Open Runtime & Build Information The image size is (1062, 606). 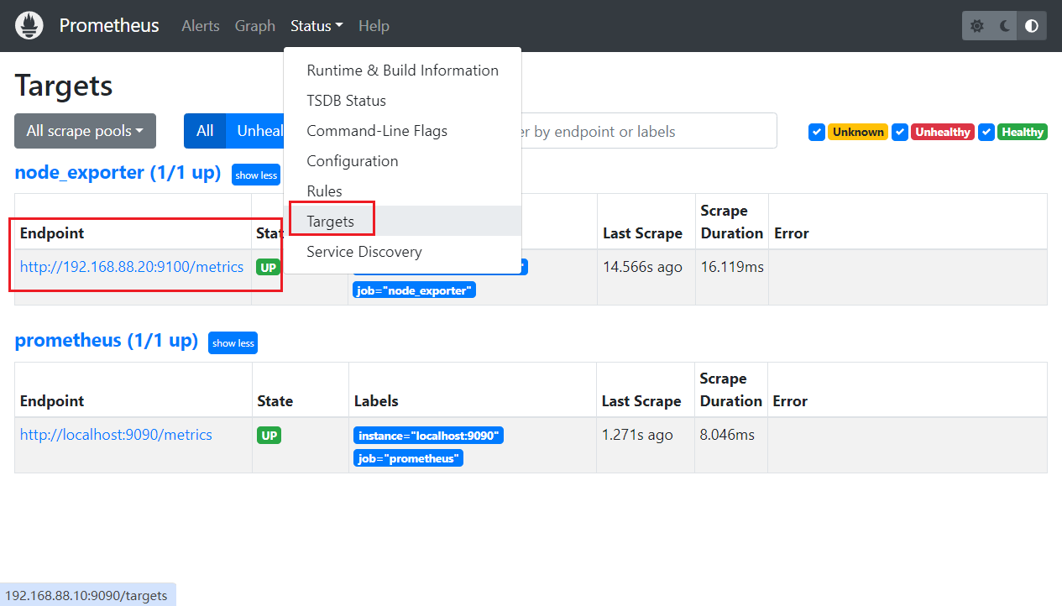402,71
